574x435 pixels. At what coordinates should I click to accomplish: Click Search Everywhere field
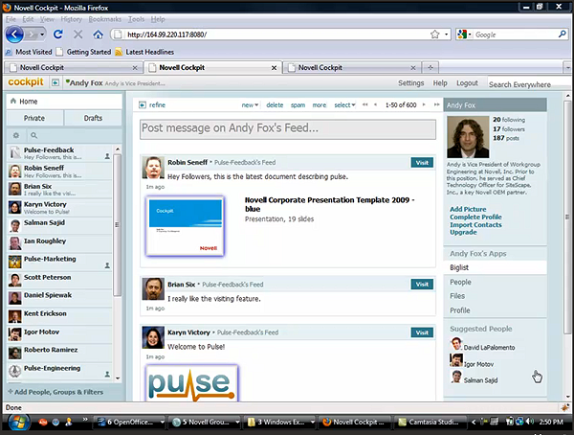click(x=529, y=84)
